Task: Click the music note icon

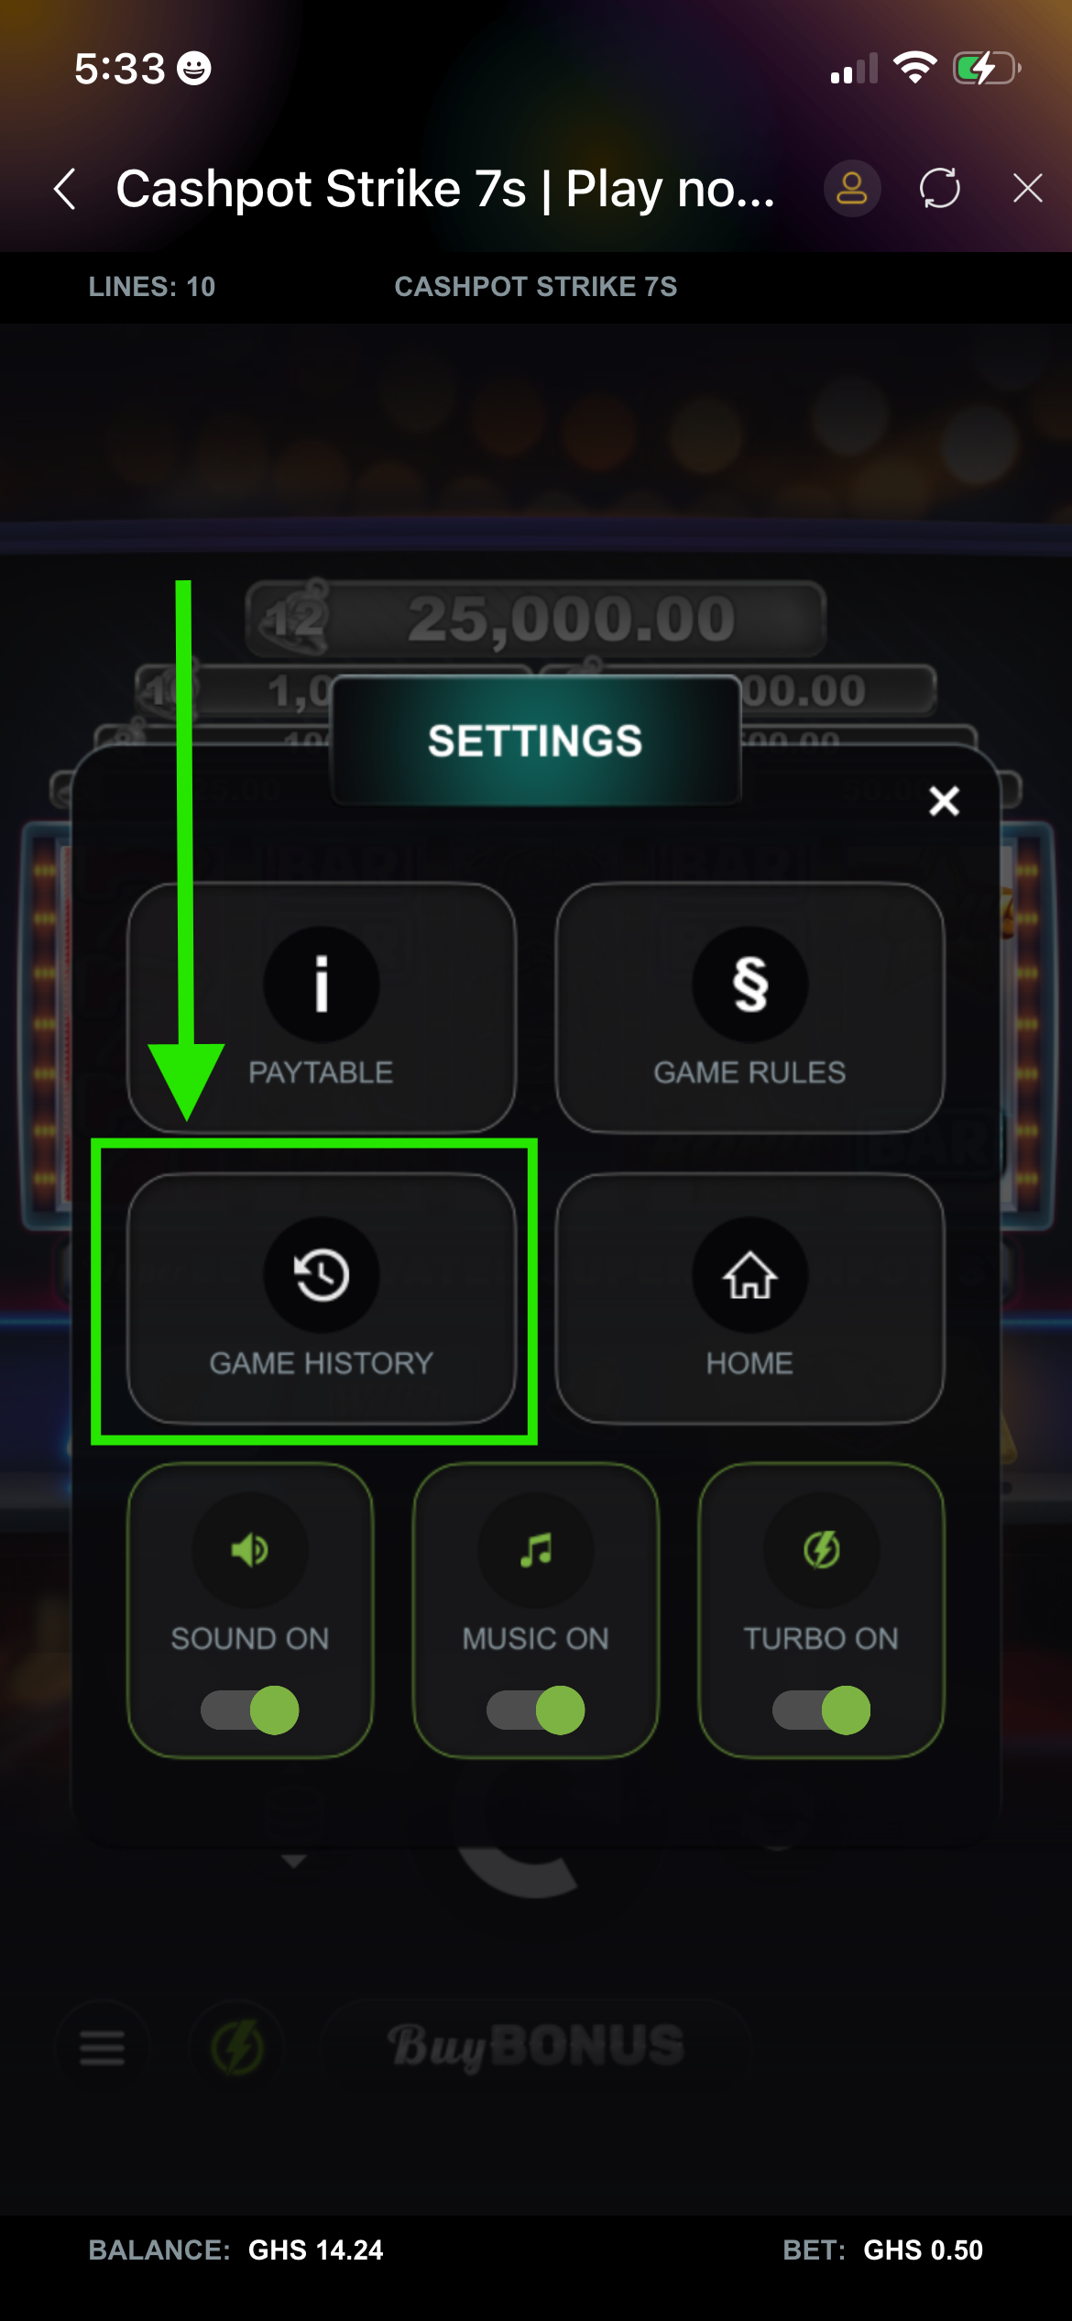Action: (536, 1550)
